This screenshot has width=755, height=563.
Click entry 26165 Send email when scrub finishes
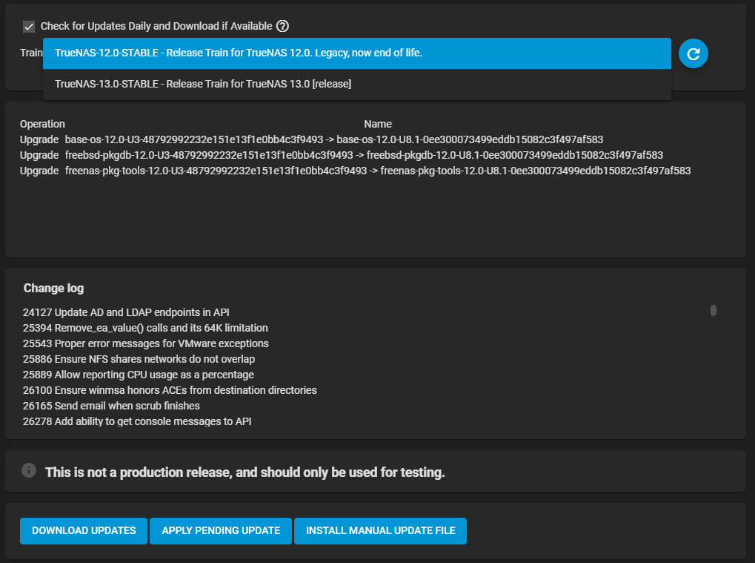coord(111,406)
